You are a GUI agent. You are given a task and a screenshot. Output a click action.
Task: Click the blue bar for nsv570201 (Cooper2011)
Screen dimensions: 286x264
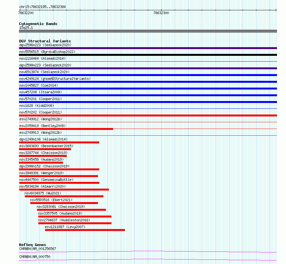coord(148,102)
